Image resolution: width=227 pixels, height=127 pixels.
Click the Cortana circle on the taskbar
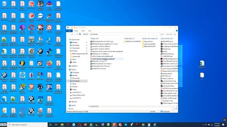coord(50,125)
